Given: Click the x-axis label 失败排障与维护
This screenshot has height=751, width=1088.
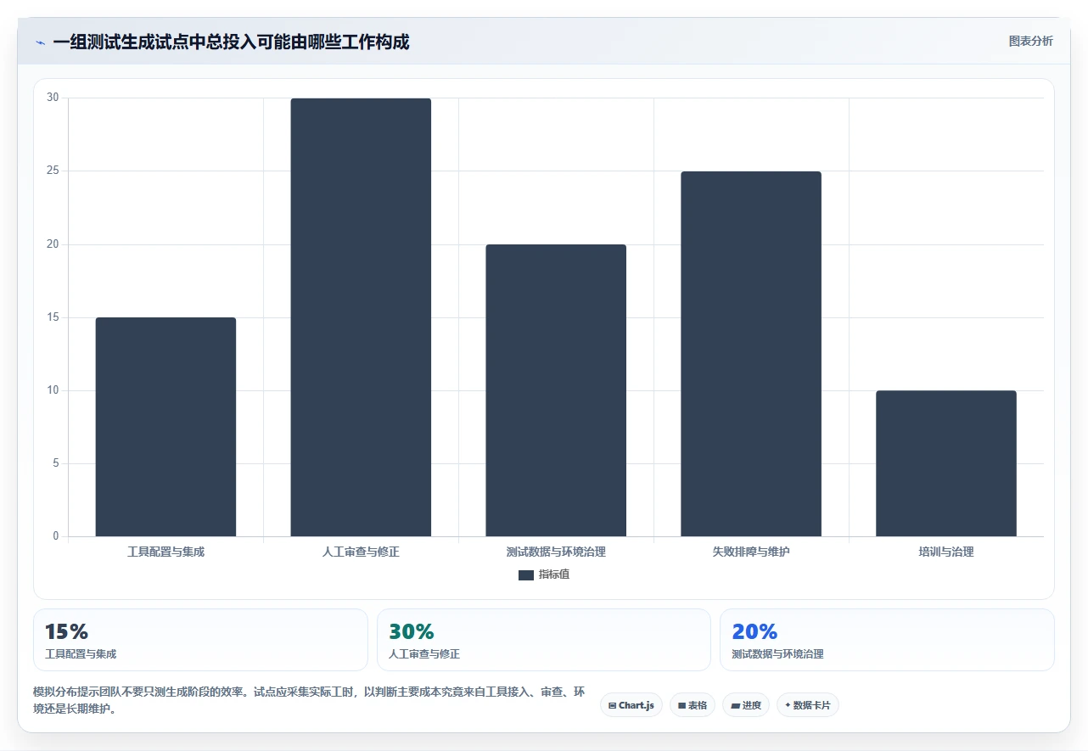Looking at the screenshot, I should [751, 552].
